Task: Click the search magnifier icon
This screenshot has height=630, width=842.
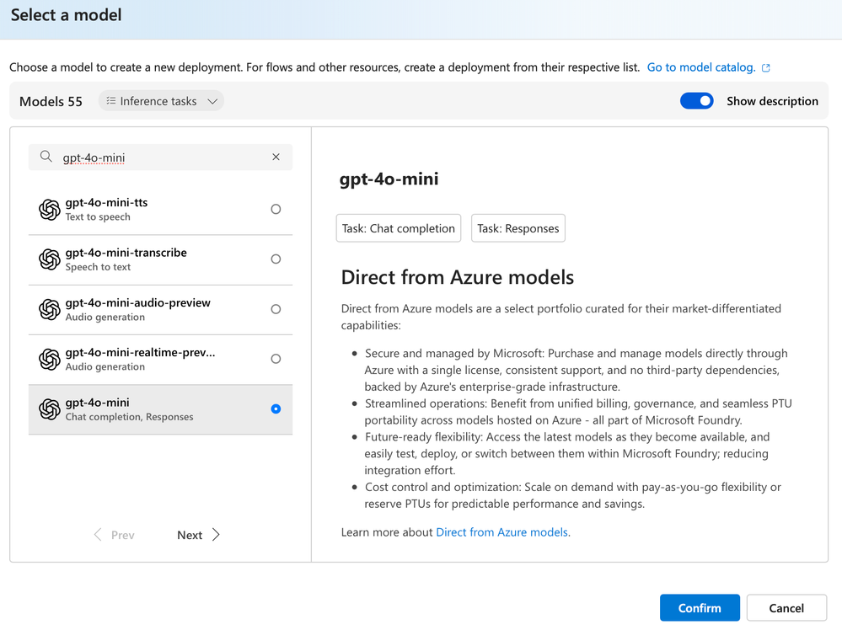Action: tap(47, 157)
